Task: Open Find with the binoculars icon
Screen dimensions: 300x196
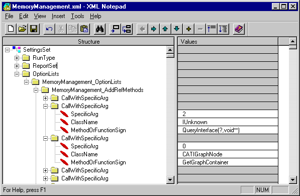Action: click(99, 29)
